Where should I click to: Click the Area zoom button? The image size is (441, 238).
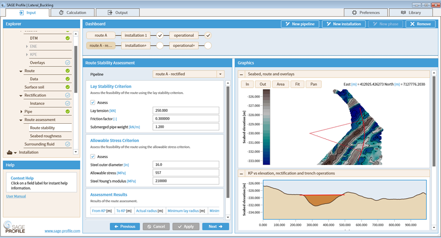pos(280,85)
